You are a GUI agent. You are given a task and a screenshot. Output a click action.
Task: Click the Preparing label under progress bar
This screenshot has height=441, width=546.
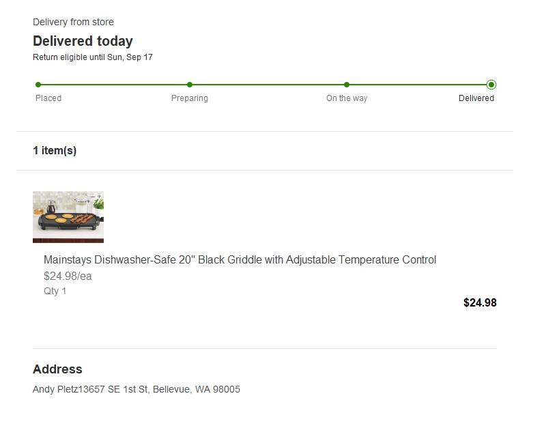point(190,98)
